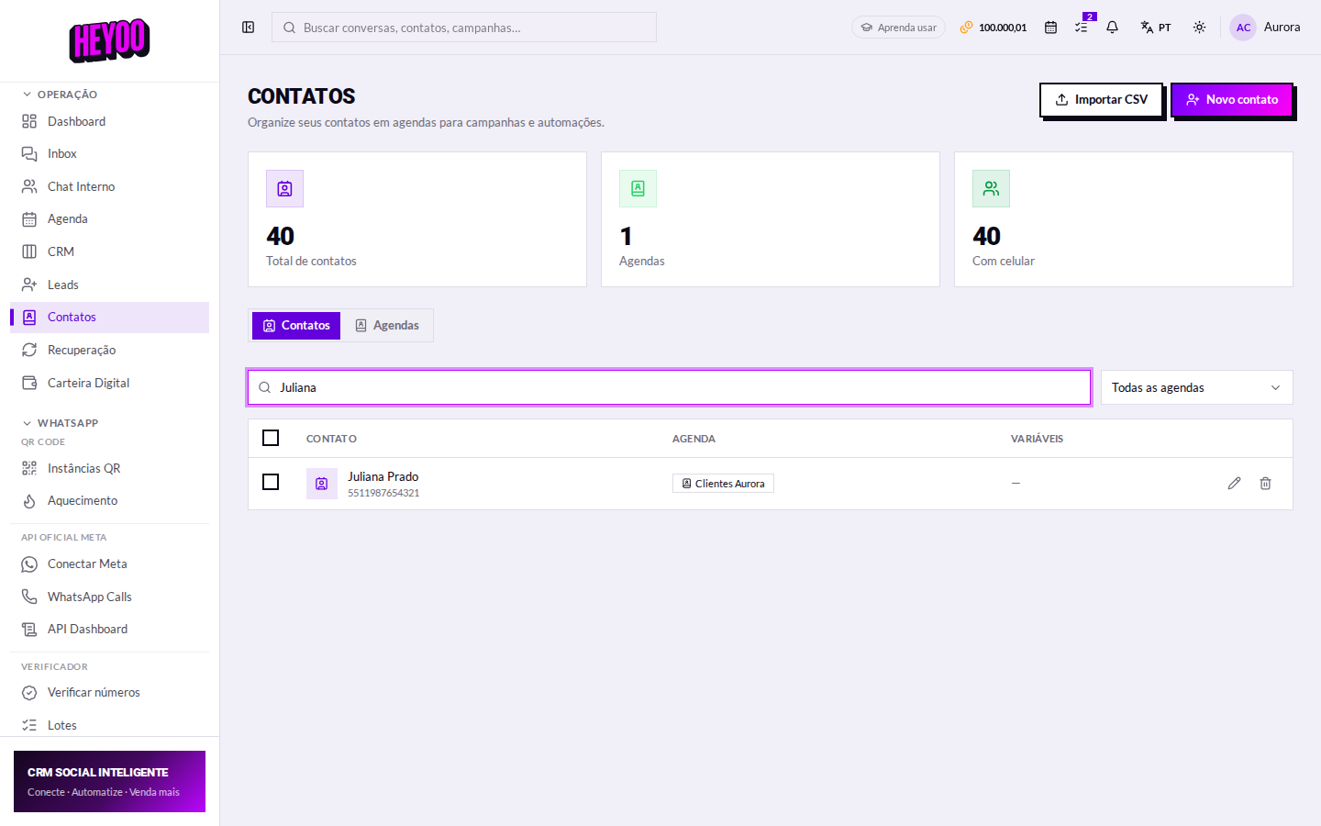Click the name Juliana Prado
1321x826 pixels.
coord(383,476)
